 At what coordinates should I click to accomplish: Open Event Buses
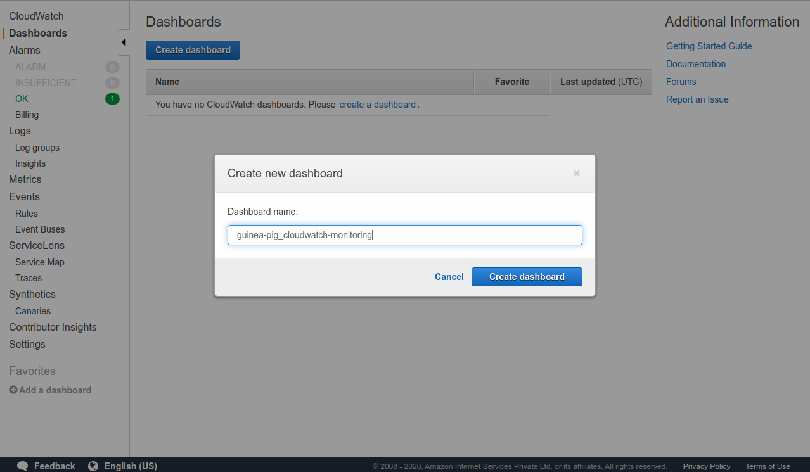coord(40,229)
